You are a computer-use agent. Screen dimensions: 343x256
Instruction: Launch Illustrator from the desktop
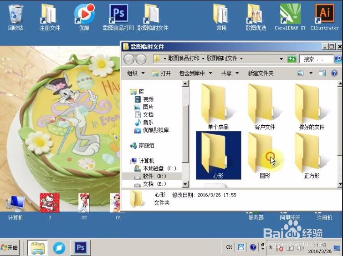point(324,17)
